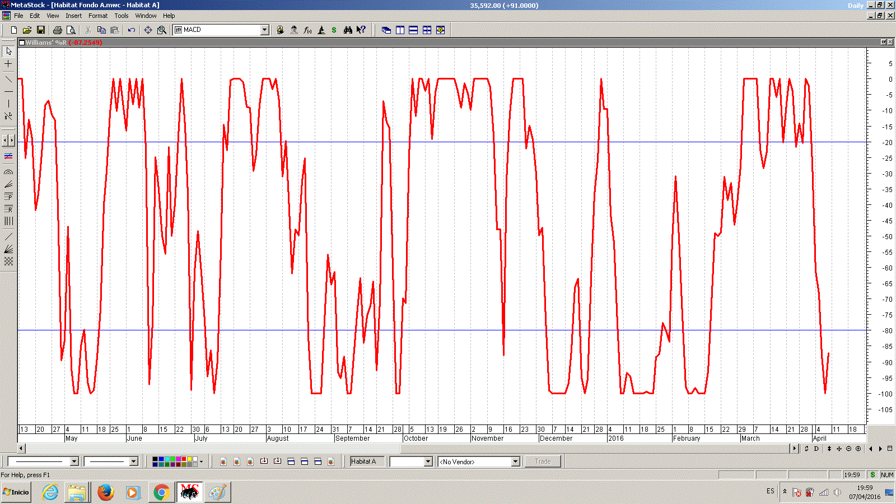Open the Indicator Builder f(x) icon
This screenshot has height=504, width=896.
pyautogui.click(x=307, y=30)
